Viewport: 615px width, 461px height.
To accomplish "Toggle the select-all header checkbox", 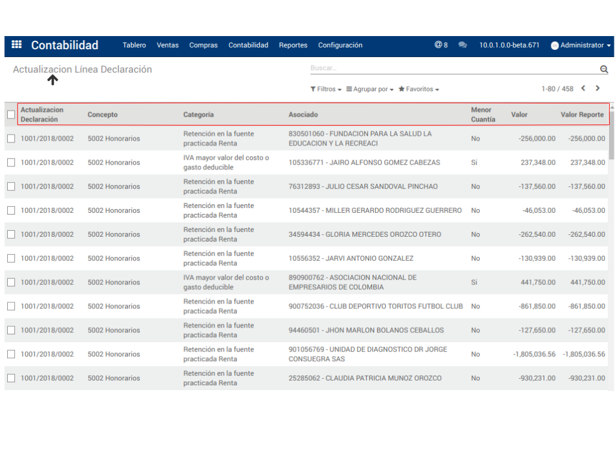I will [x=11, y=114].
